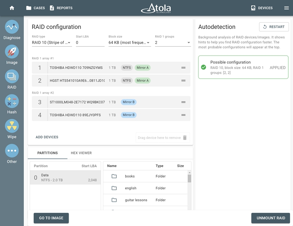The width and height of the screenshot is (293, 226).
Task: Click the Start LBA input field
Action: (90, 42)
